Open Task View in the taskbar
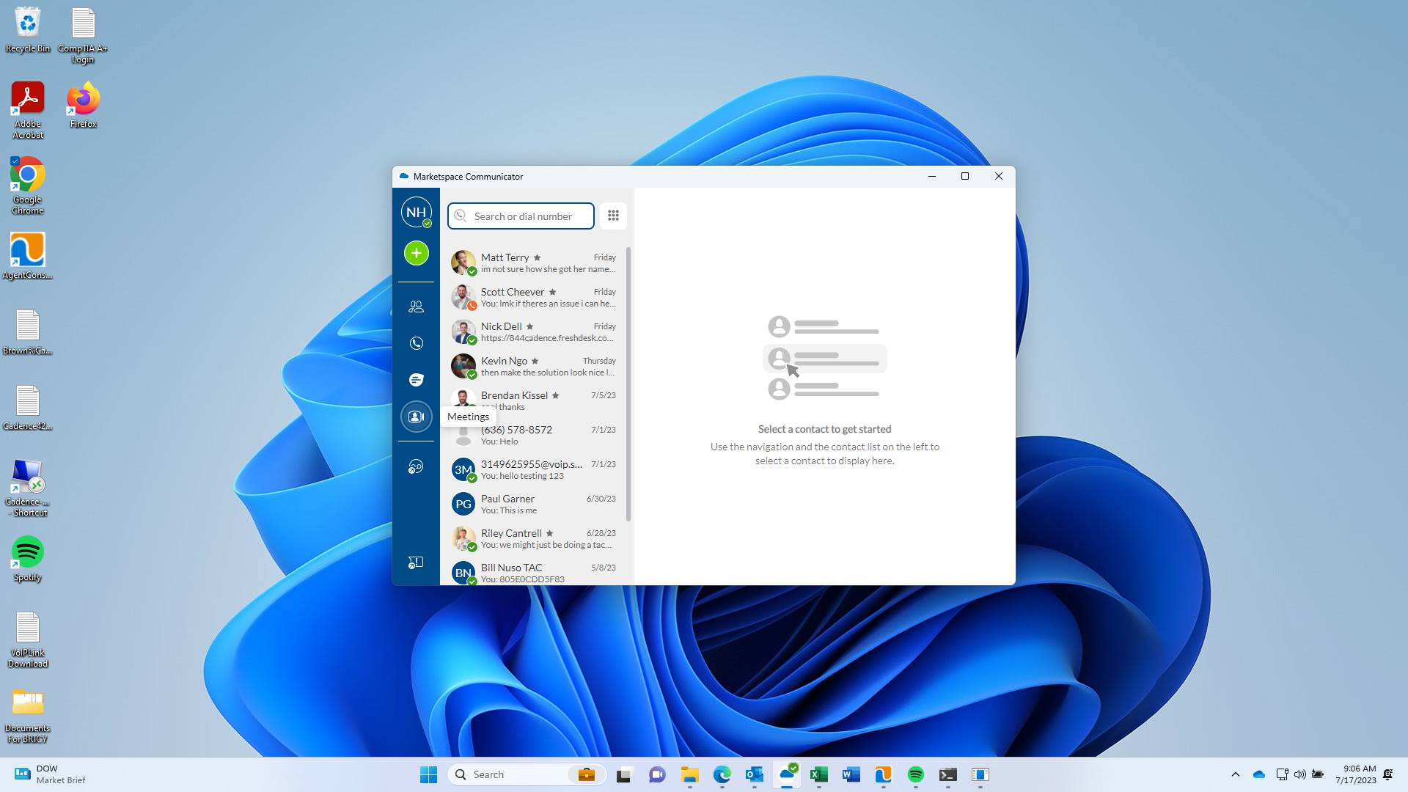This screenshot has width=1408, height=792. click(x=624, y=774)
